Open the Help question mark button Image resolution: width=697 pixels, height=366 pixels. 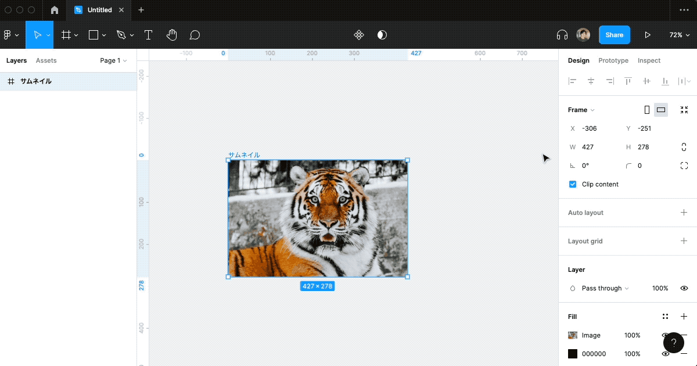(674, 343)
